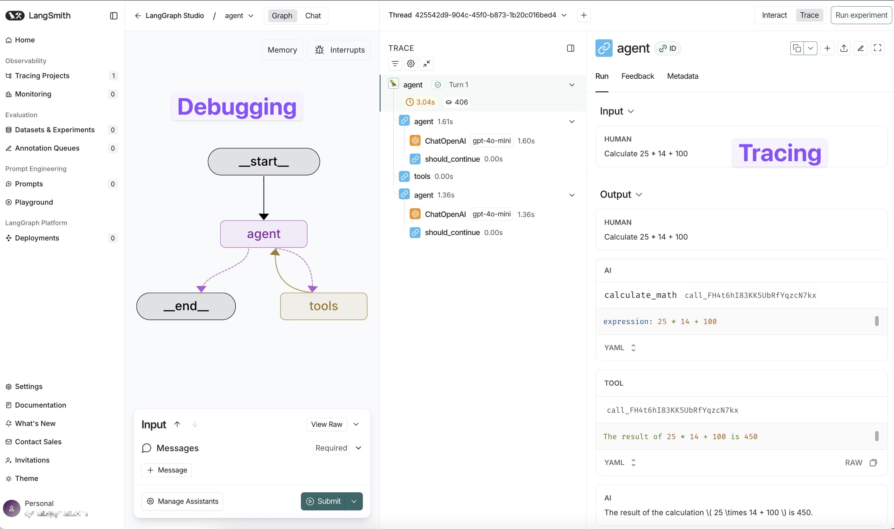
Task: Expand run details to fullscreen
Action: (877, 48)
